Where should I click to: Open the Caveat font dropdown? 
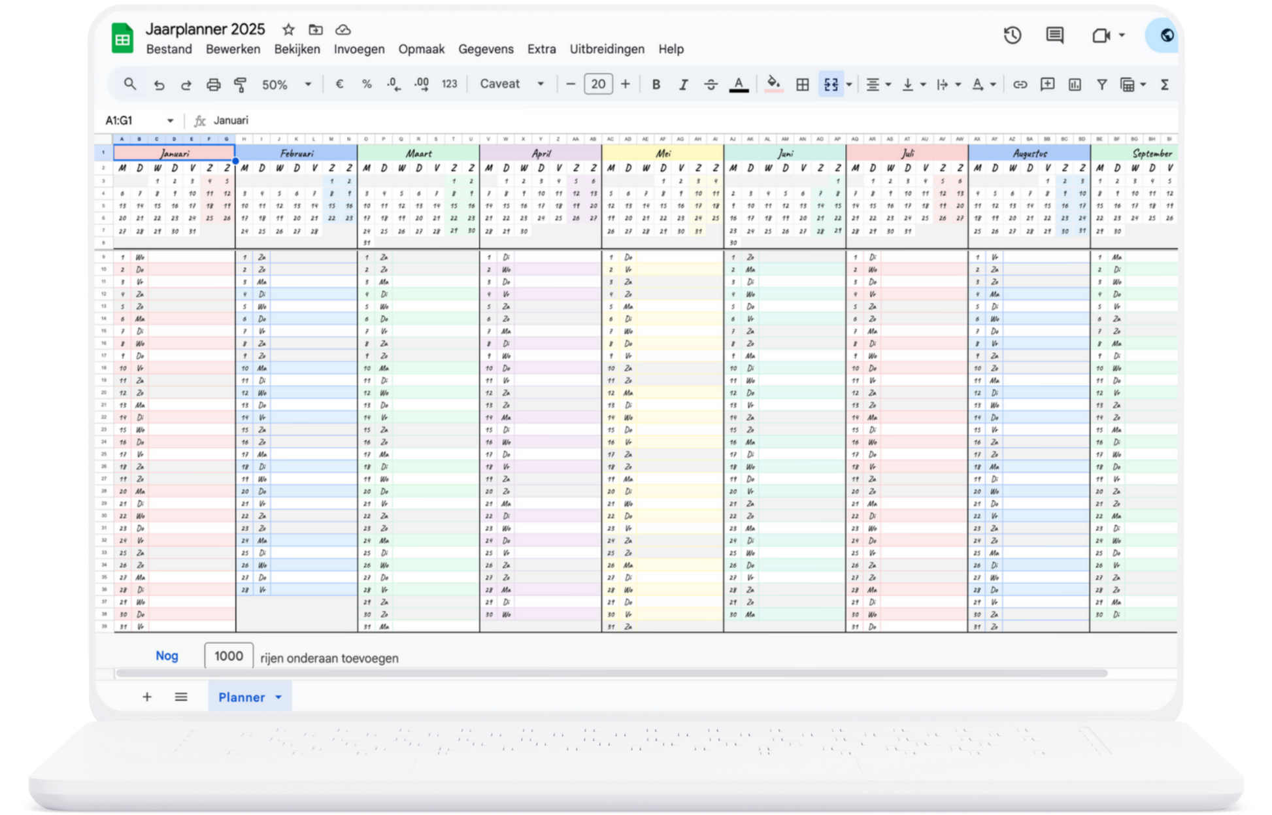pos(512,84)
